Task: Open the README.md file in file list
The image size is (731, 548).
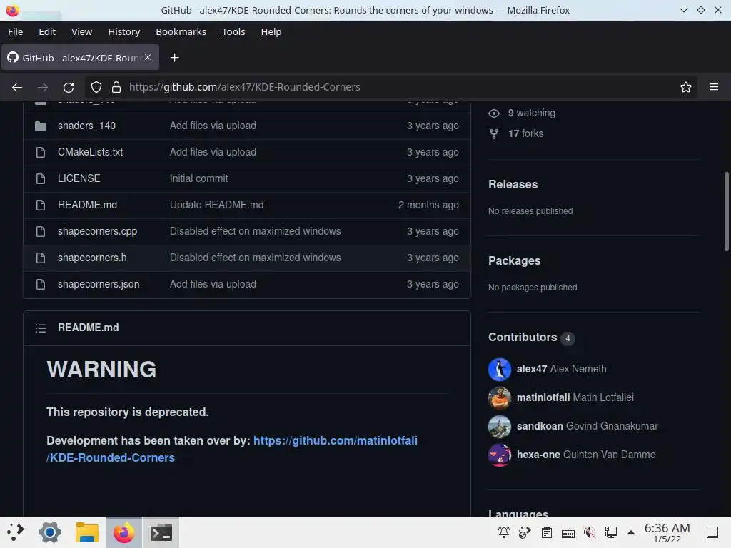Action: click(87, 205)
